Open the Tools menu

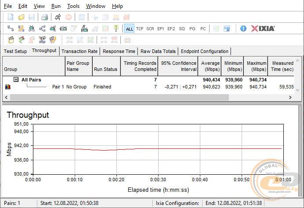pyautogui.click(x=73, y=6)
